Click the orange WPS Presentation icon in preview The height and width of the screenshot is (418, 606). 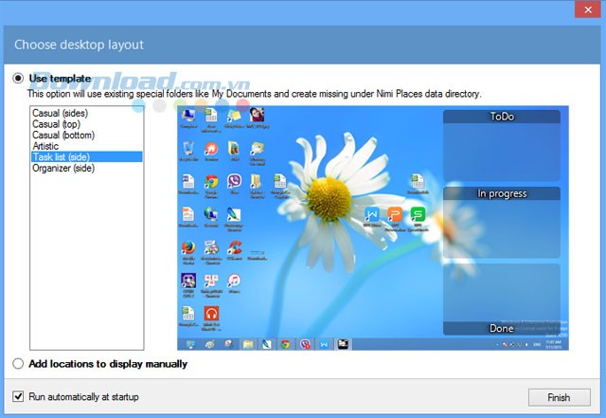pos(395,214)
